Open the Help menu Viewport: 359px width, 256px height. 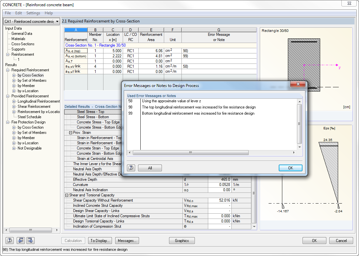[49, 13]
